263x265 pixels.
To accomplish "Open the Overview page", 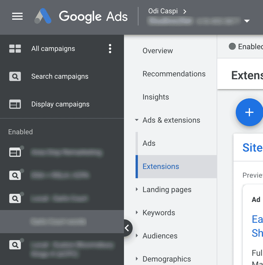I will (x=158, y=51).
